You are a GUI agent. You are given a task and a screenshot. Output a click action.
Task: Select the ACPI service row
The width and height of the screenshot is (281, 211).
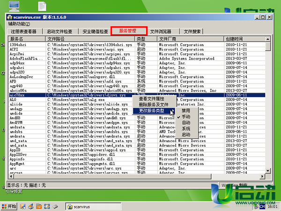[x=137, y=49]
